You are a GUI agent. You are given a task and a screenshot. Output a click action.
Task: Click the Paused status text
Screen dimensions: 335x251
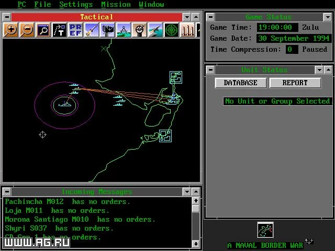[315, 50]
